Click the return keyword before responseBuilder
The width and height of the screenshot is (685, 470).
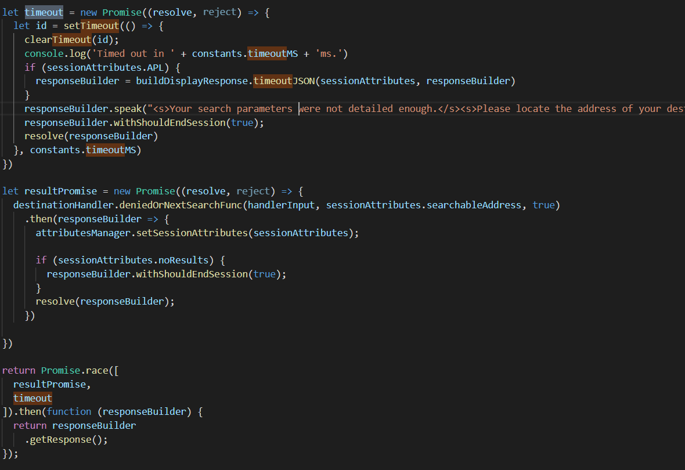[x=29, y=425]
